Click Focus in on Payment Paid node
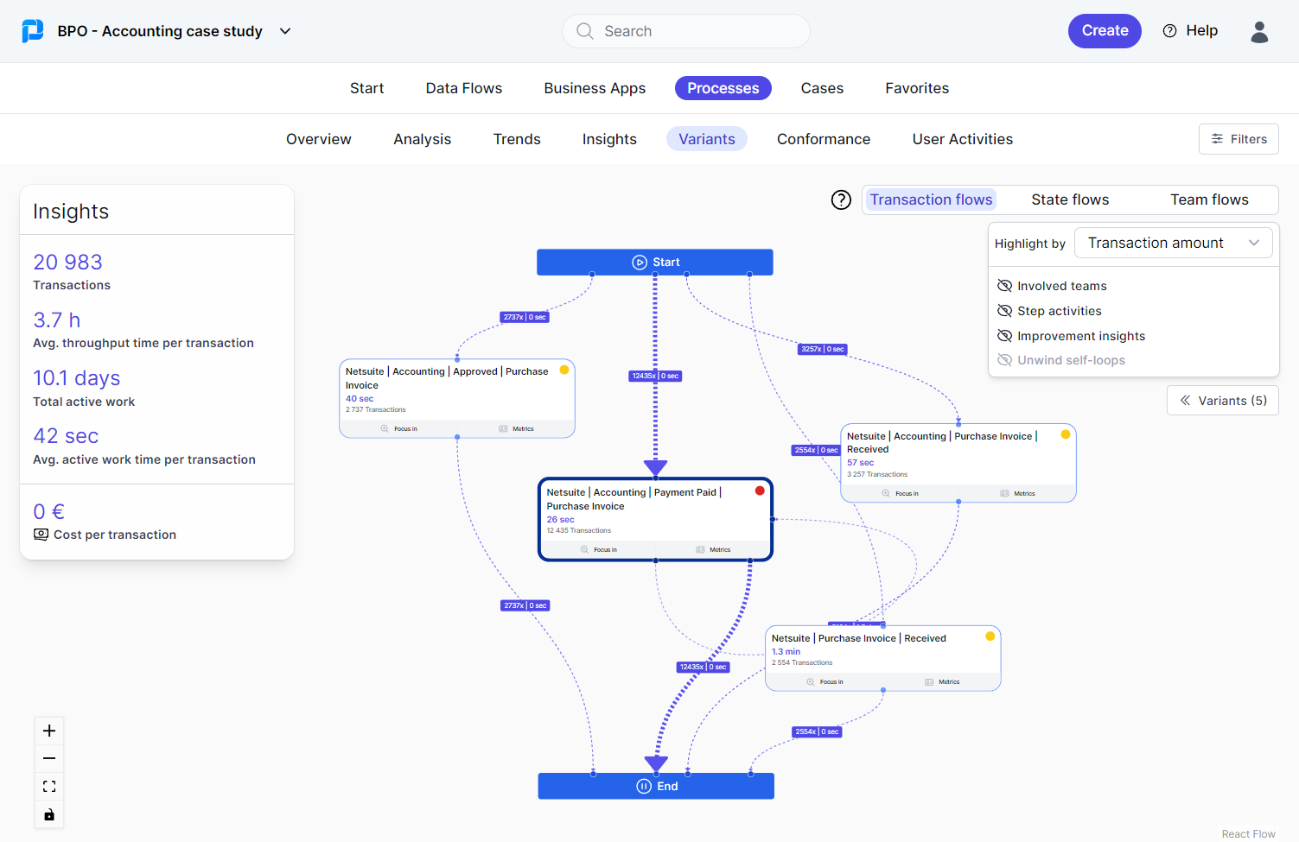1299x842 pixels. [600, 549]
